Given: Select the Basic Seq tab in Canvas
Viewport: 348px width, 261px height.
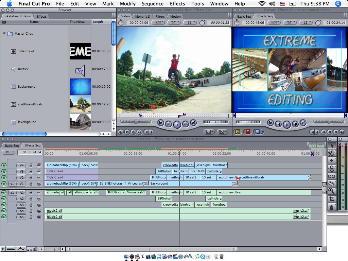Looking at the screenshot, I should click(244, 16).
